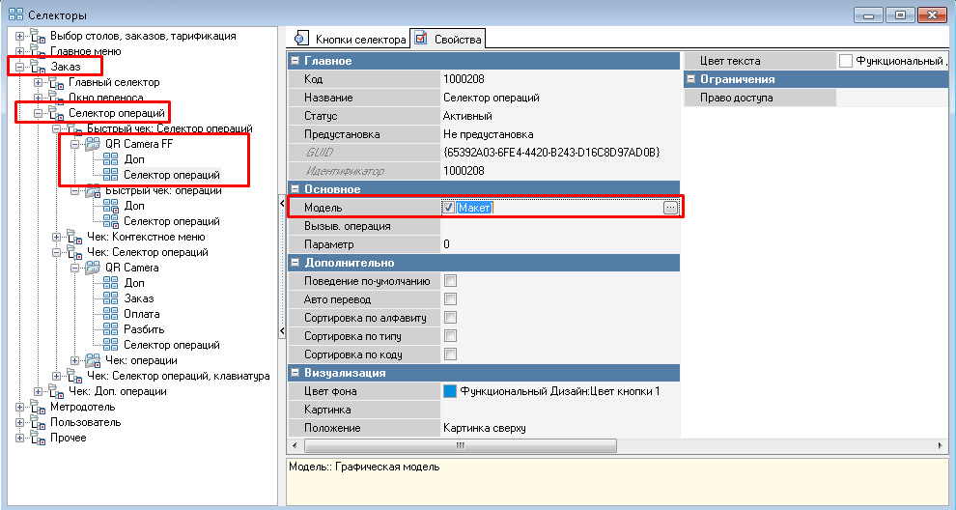Click the Метродотель node icon

[38, 407]
